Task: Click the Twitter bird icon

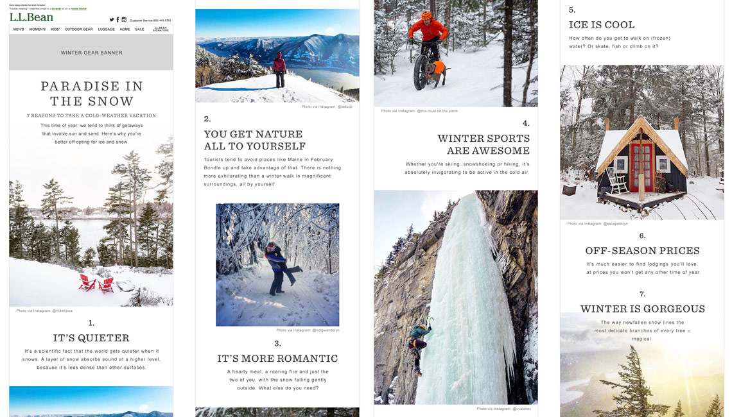Action: coord(112,20)
